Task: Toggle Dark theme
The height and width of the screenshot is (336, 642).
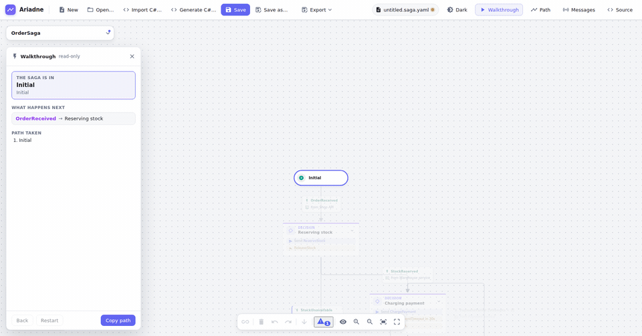Action: point(457,10)
